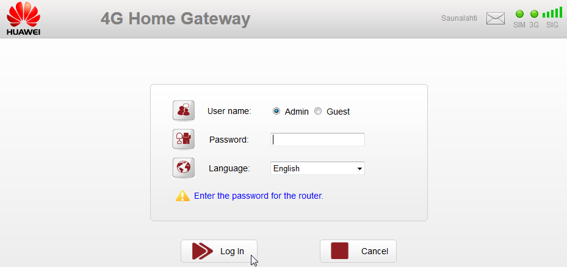
Task: Click the SIG signal strength bars
Action: (552, 12)
